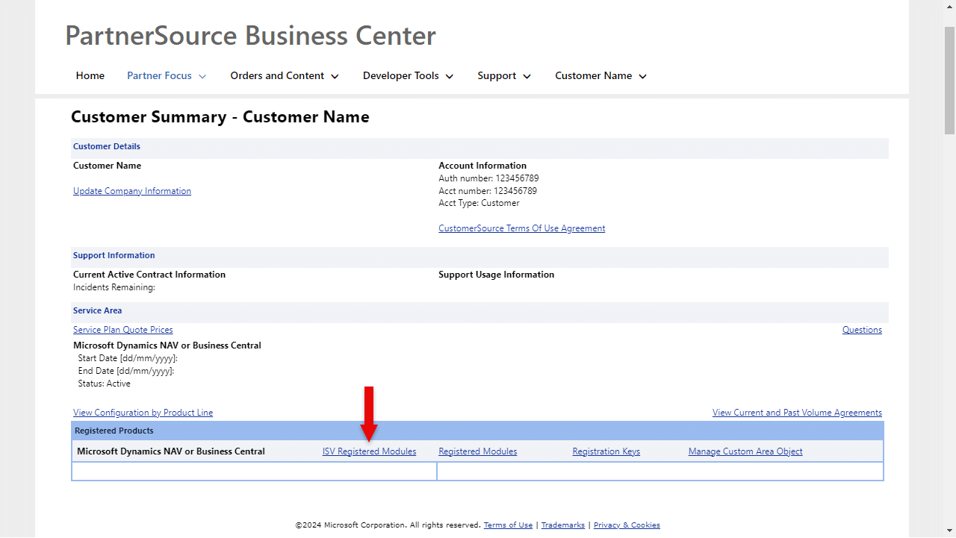Expand the Support chevron arrow
956x538 pixels.
point(527,76)
